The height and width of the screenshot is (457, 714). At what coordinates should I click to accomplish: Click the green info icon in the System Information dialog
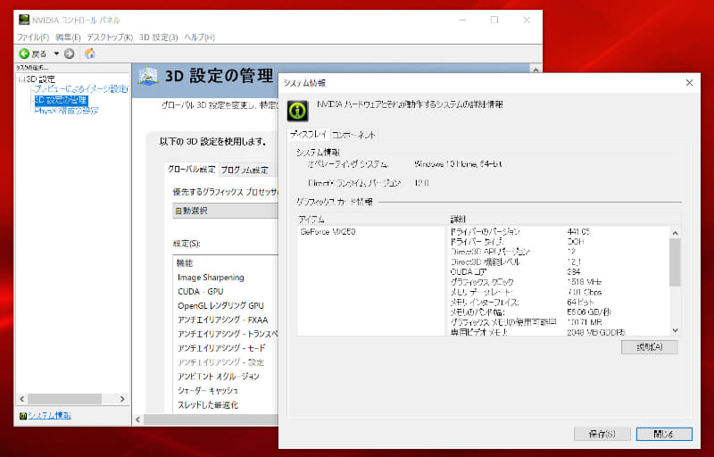(298, 111)
